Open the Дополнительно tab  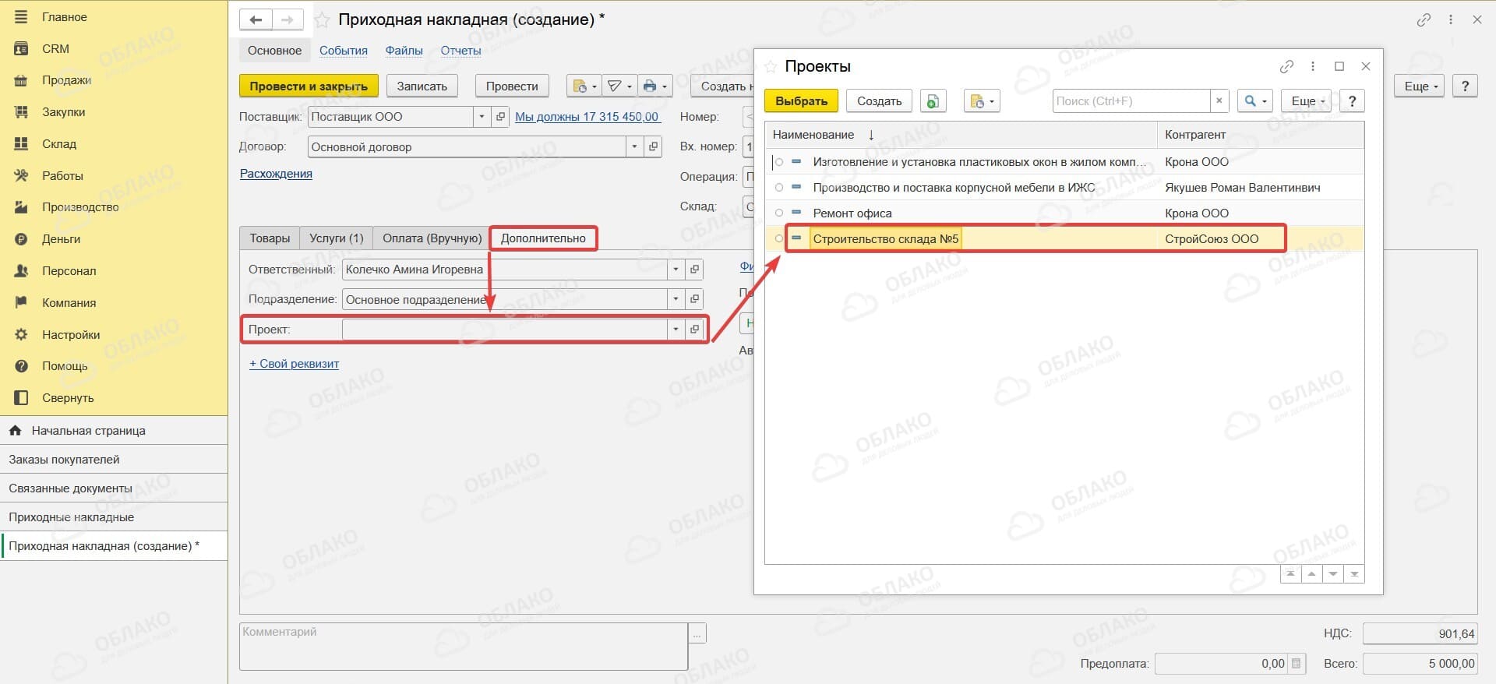543,238
